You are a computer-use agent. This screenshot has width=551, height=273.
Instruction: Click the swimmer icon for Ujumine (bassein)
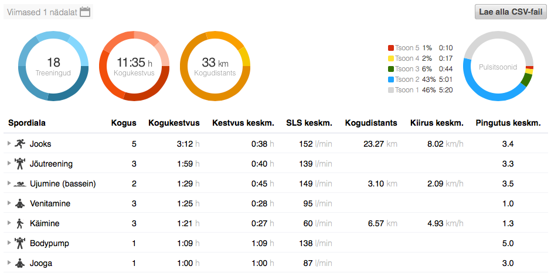tap(20, 184)
